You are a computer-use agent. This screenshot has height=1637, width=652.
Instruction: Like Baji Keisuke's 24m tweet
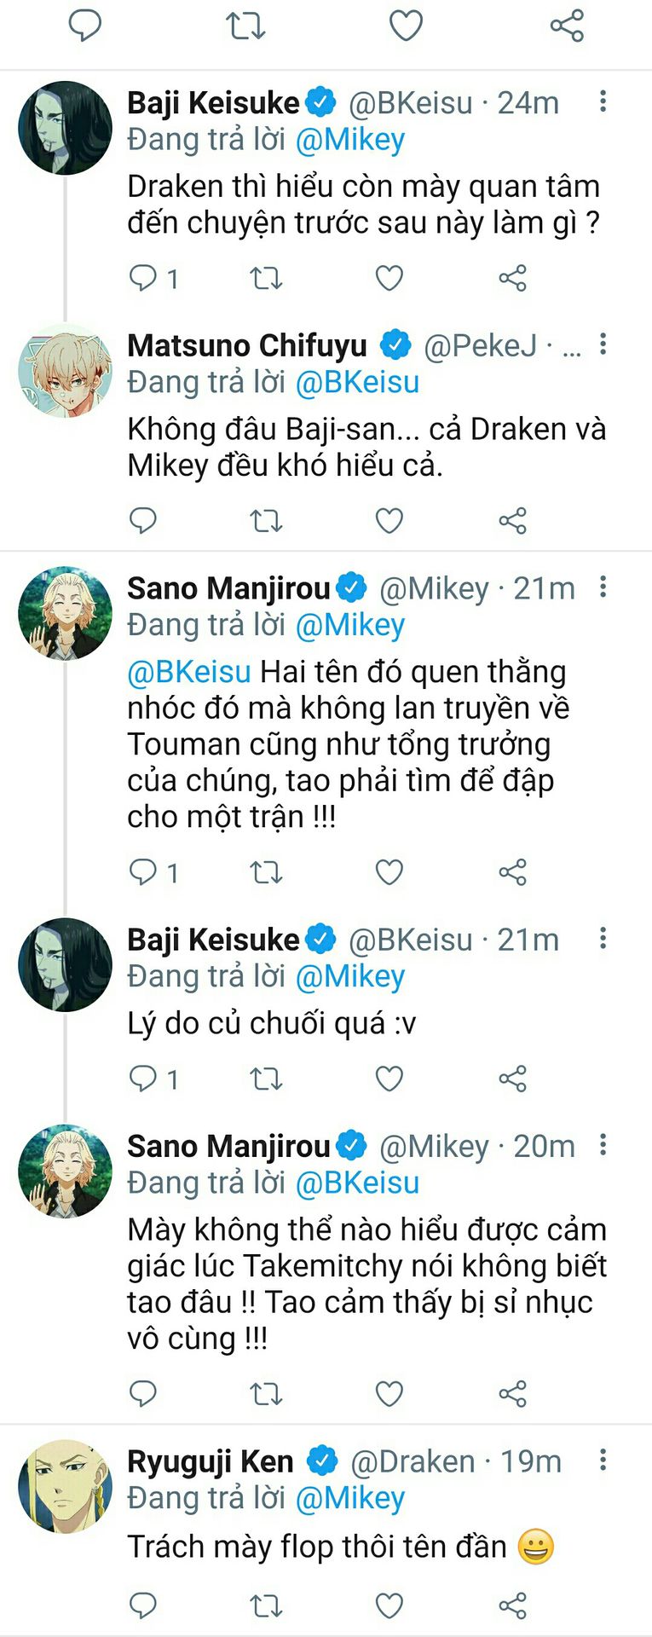tap(389, 278)
